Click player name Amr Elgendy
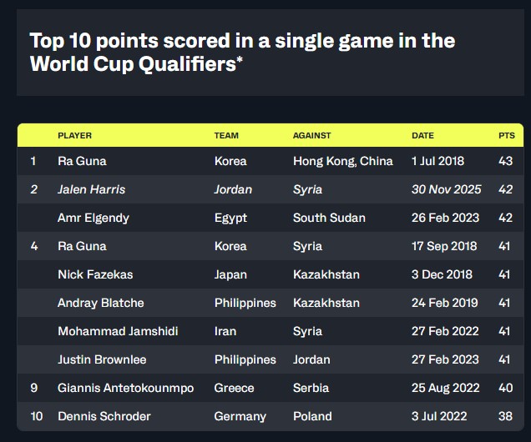This screenshot has height=442, width=531. pyautogui.click(x=93, y=218)
